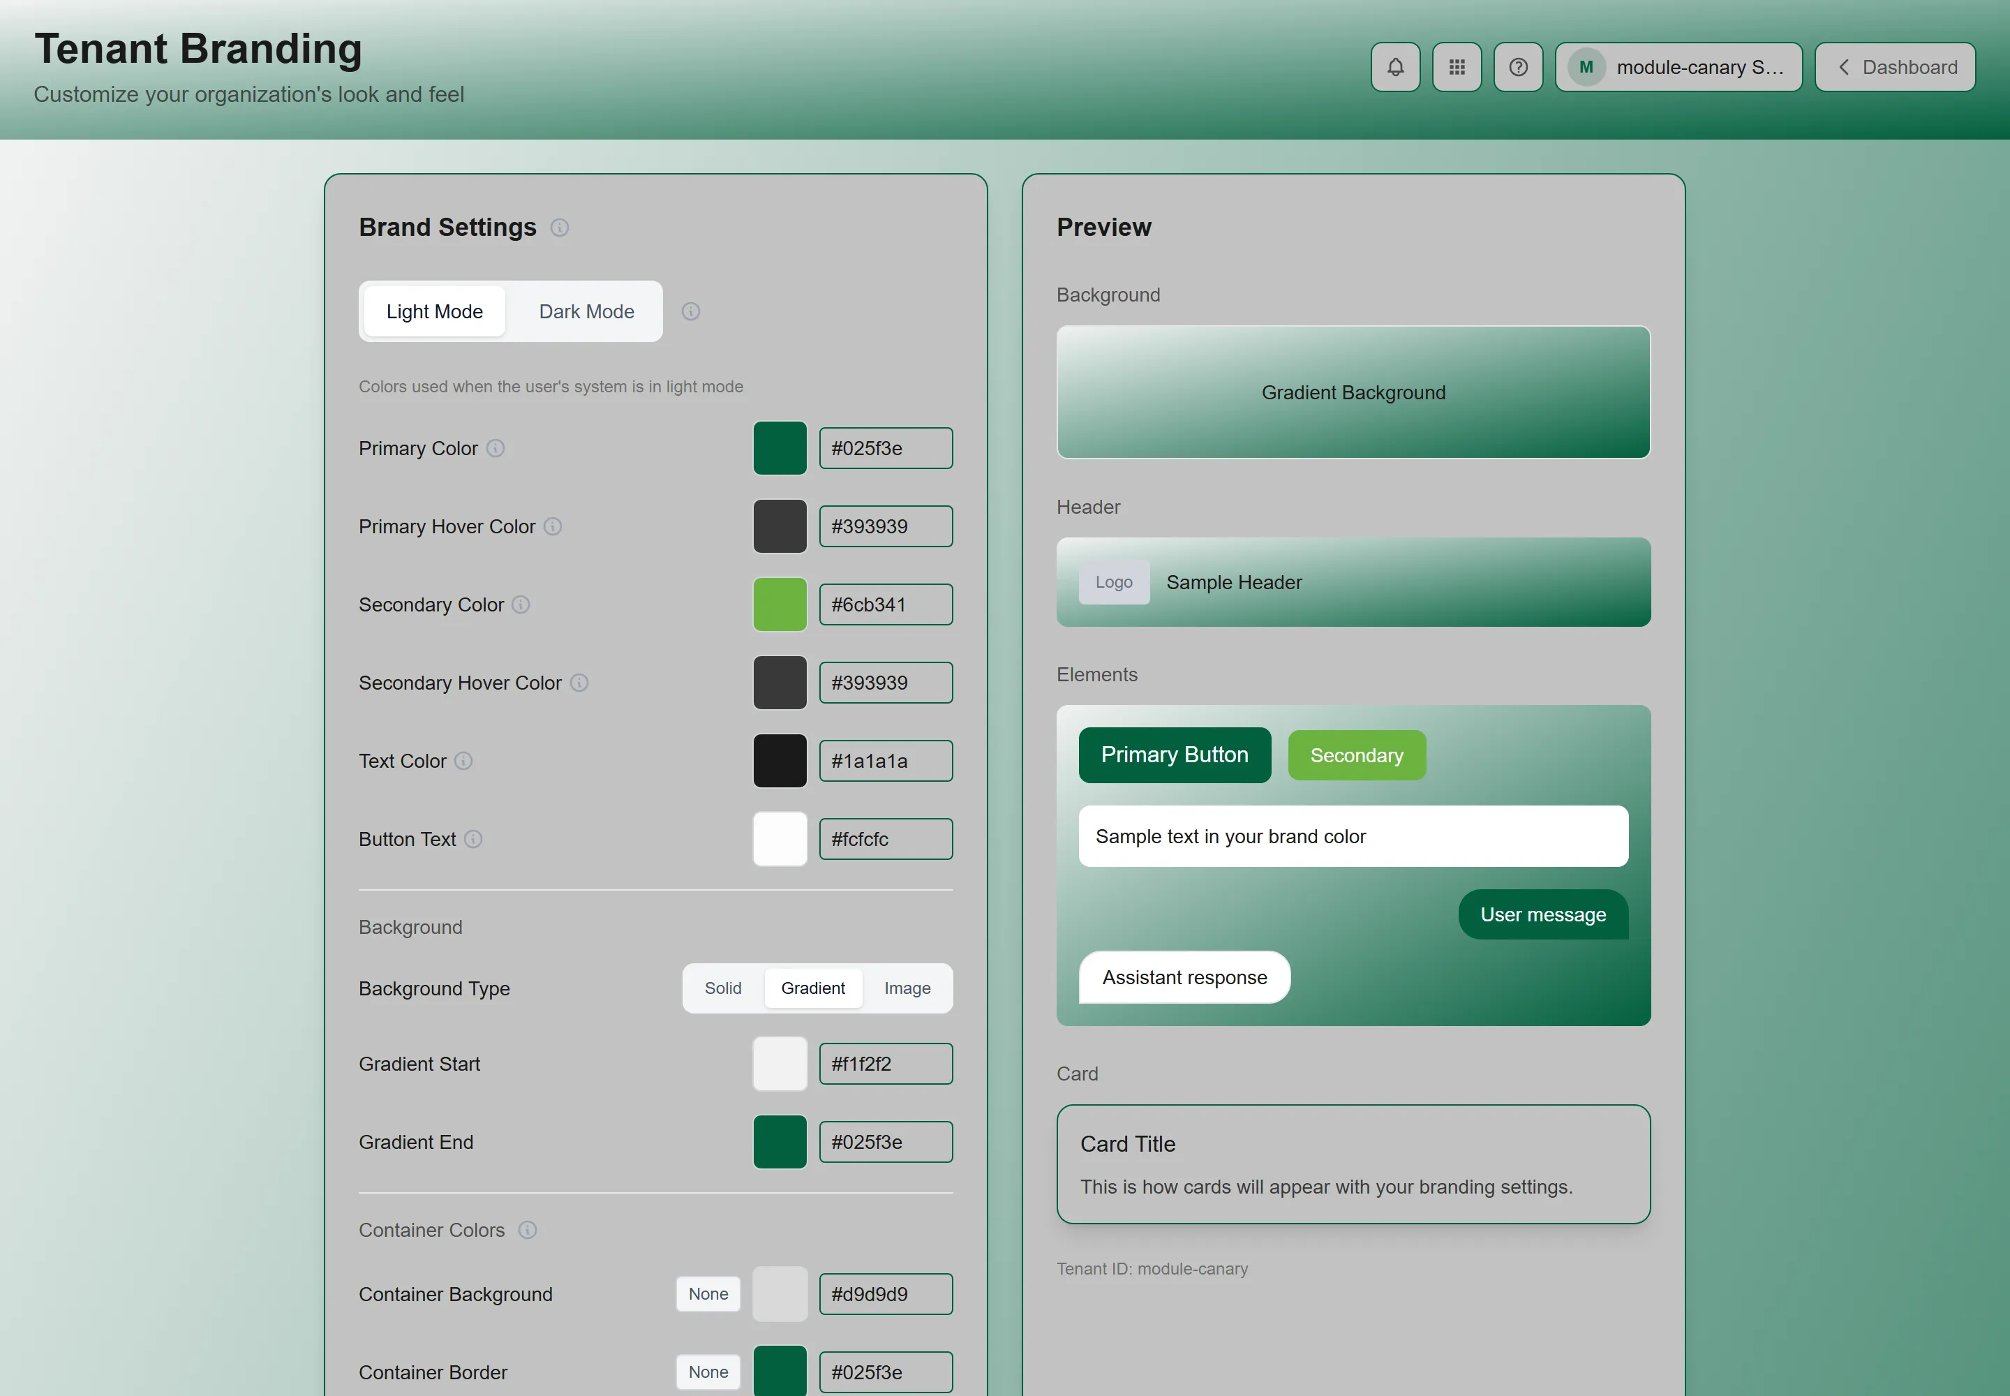Open the Primary Hover Color swatch

pyautogui.click(x=780, y=526)
